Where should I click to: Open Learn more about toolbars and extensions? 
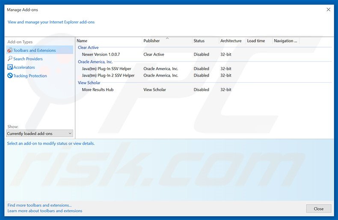(45, 211)
